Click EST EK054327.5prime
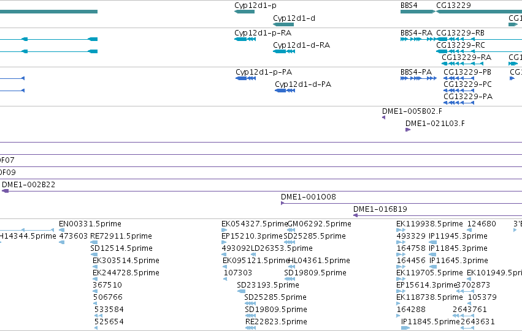The image size is (522, 331). coord(254,224)
